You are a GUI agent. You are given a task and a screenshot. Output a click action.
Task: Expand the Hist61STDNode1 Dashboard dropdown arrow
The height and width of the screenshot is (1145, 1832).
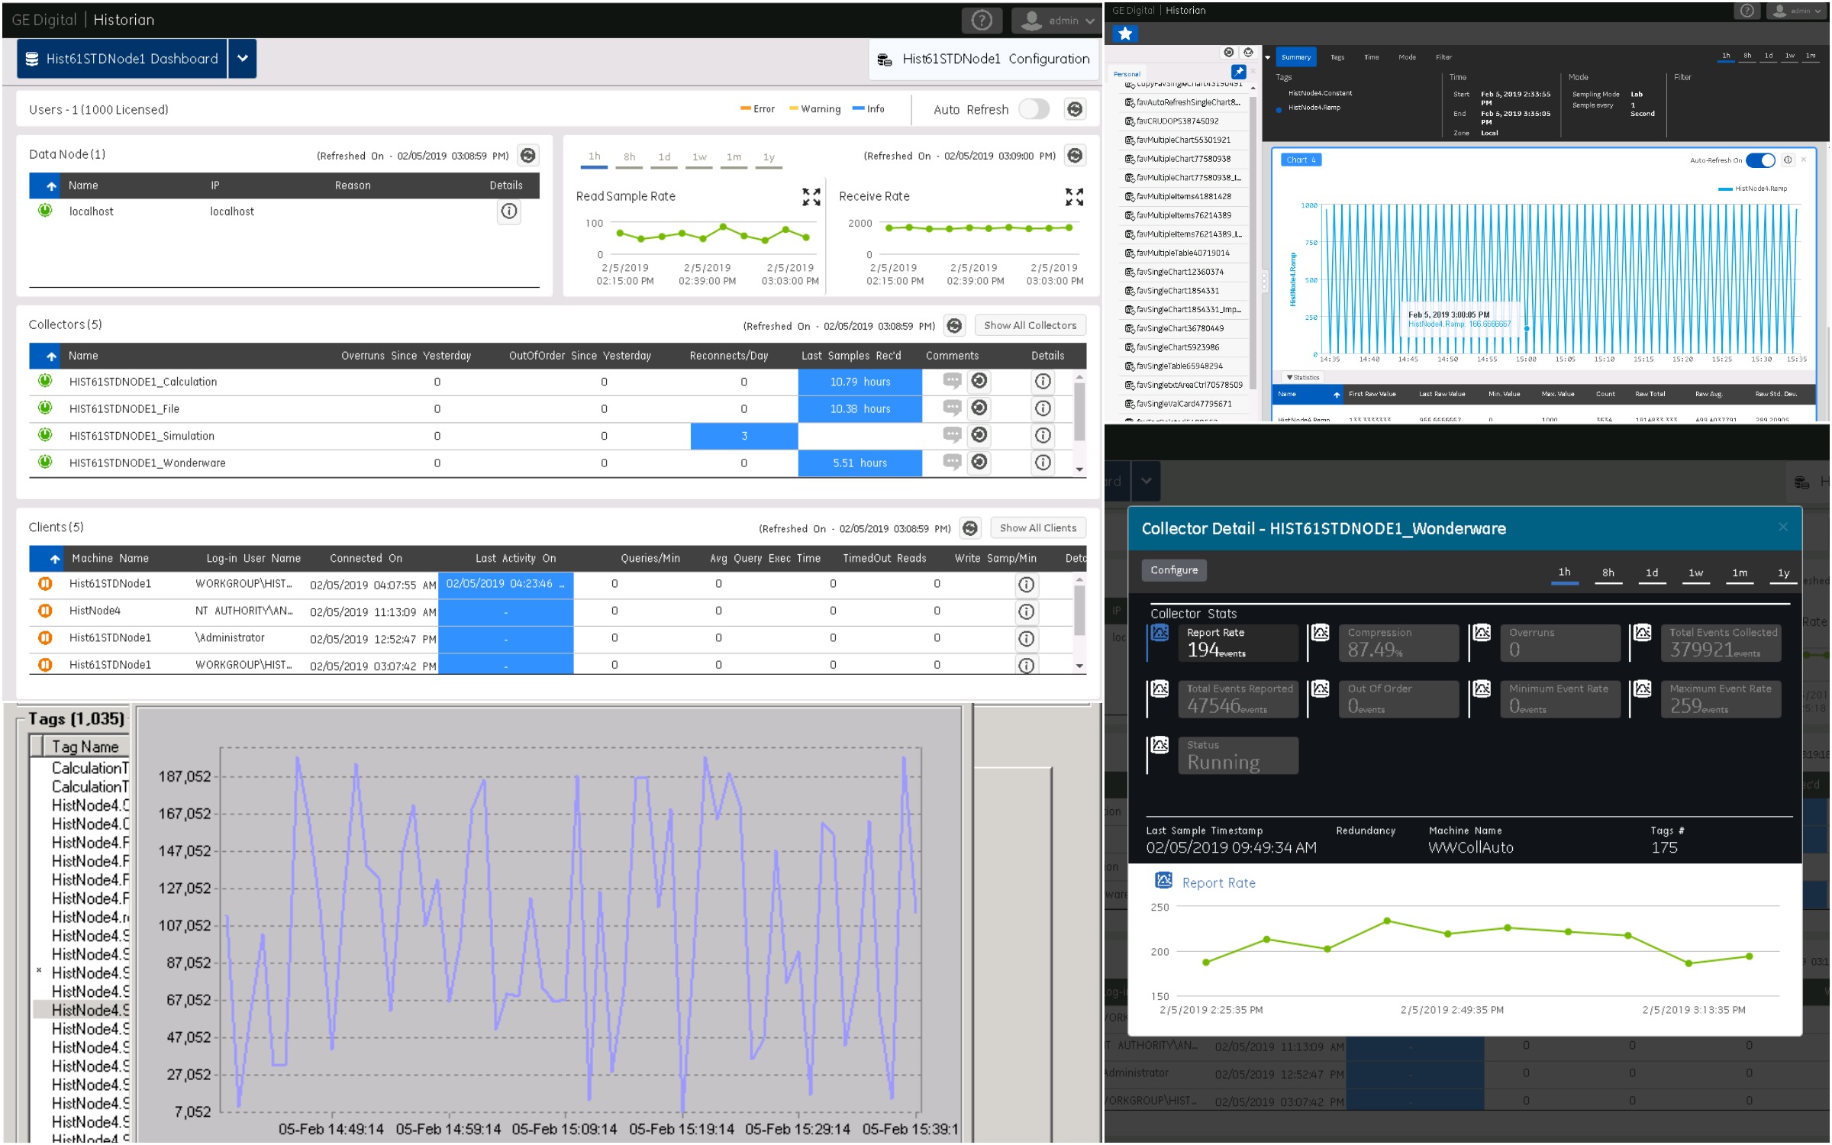242,59
